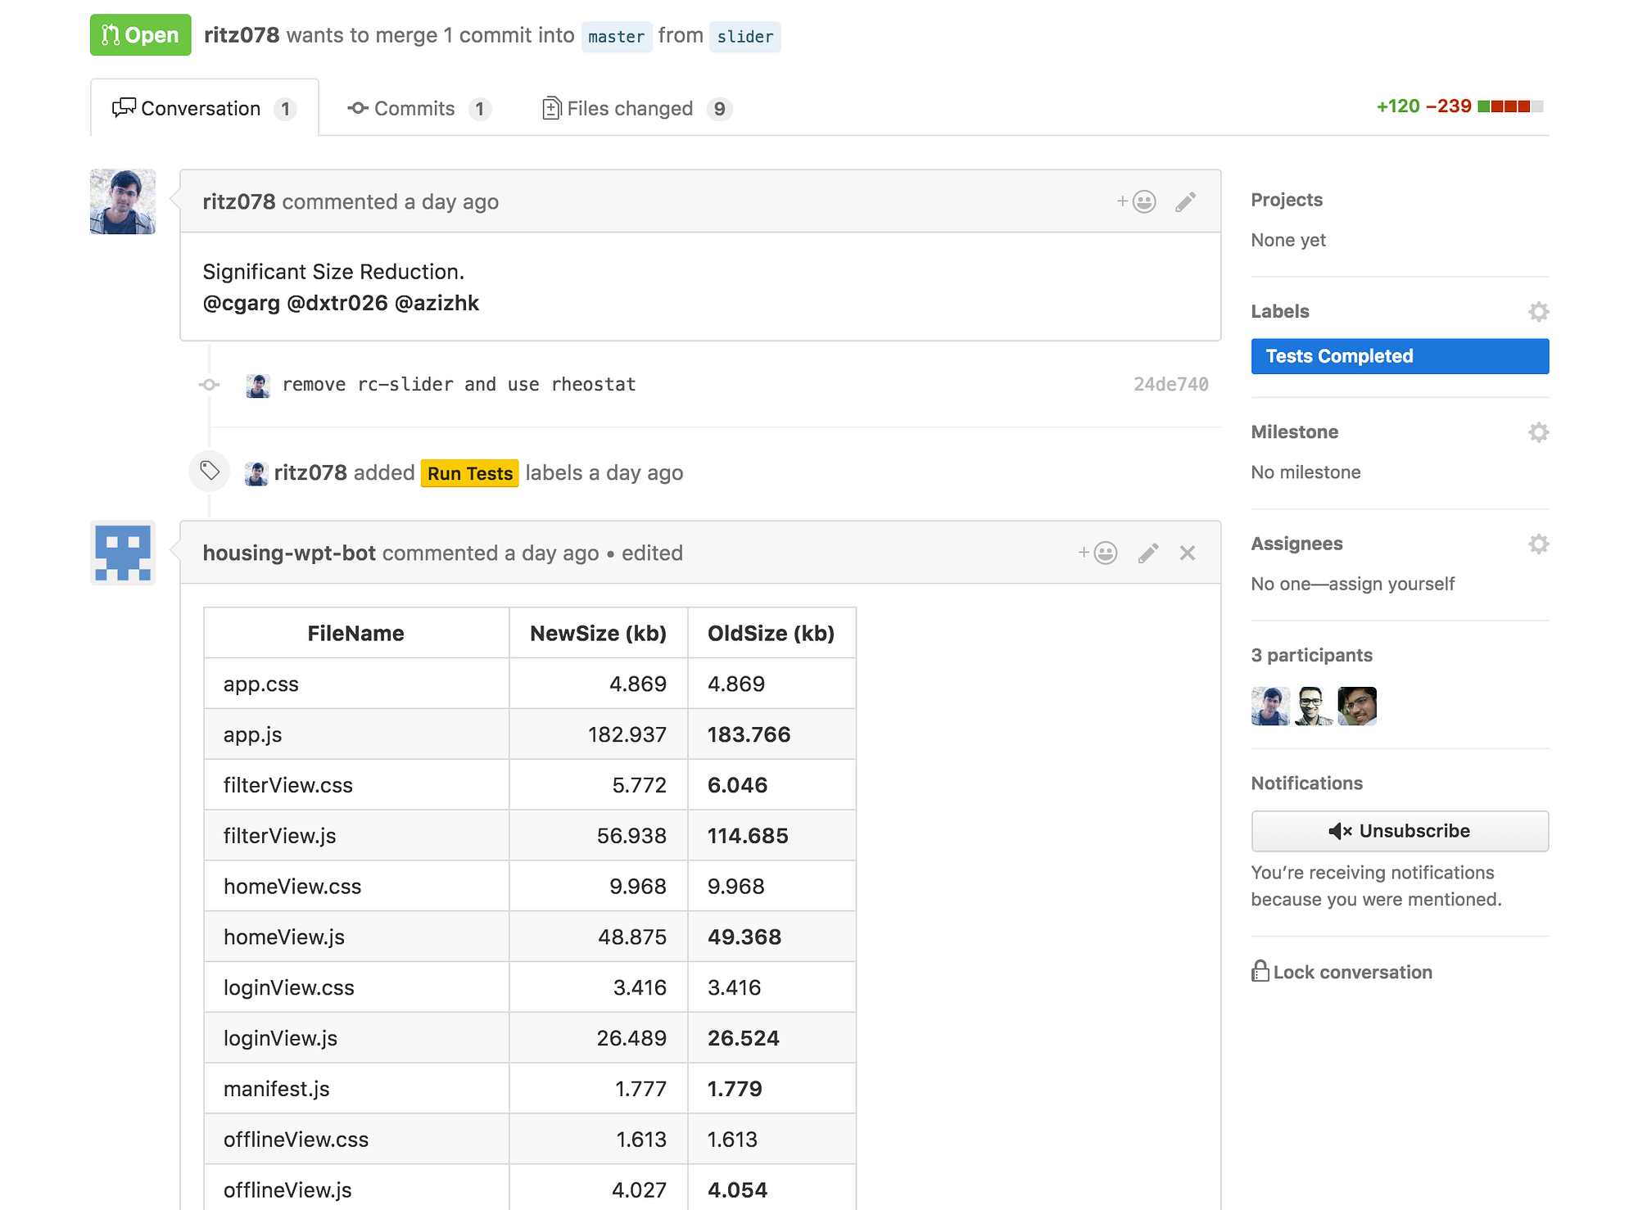
Task: Open commit 24de740
Action: (1171, 383)
